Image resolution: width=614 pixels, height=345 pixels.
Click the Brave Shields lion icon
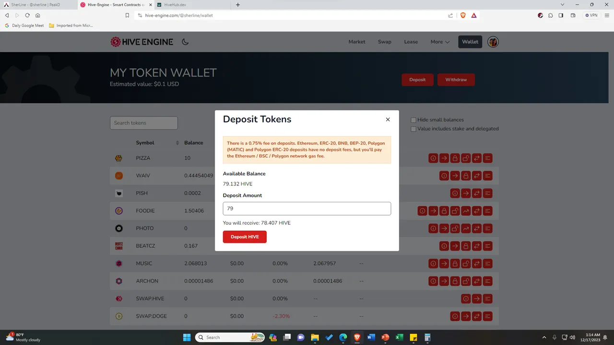(463, 15)
